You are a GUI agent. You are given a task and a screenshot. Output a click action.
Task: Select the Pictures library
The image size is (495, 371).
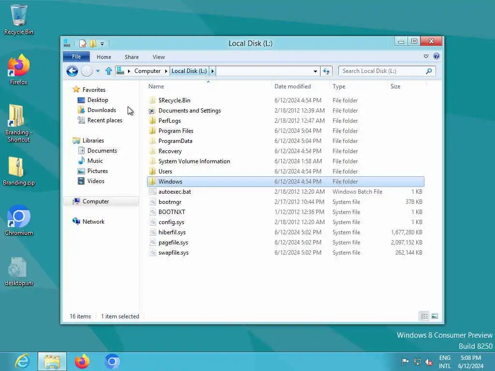98,171
